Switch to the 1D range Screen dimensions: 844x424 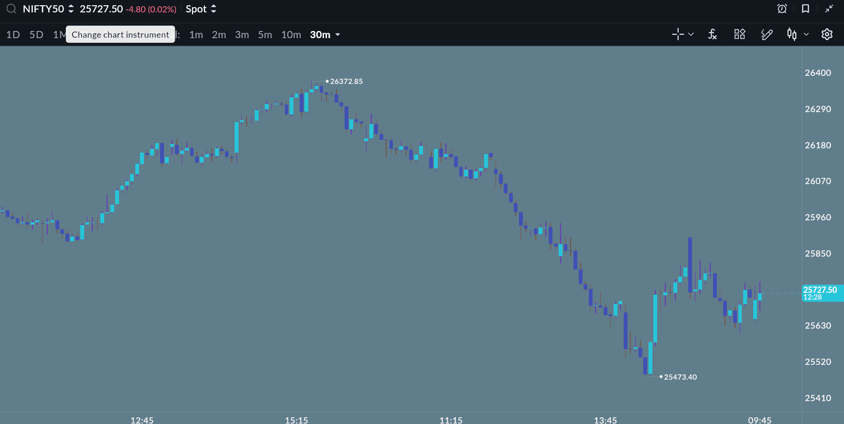(x=13, y=35)
